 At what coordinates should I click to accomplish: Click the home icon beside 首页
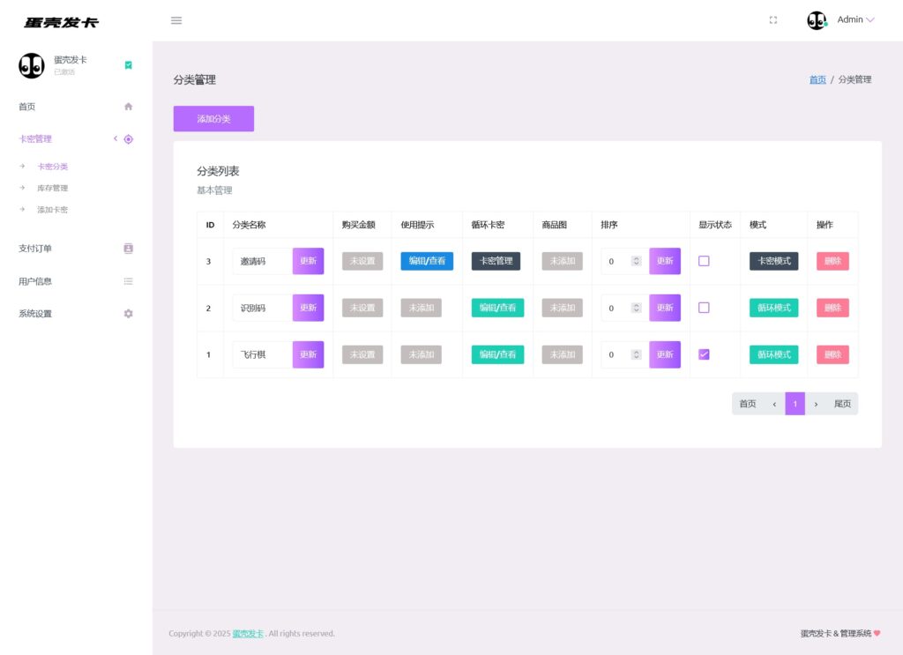[x=129, y=107]
